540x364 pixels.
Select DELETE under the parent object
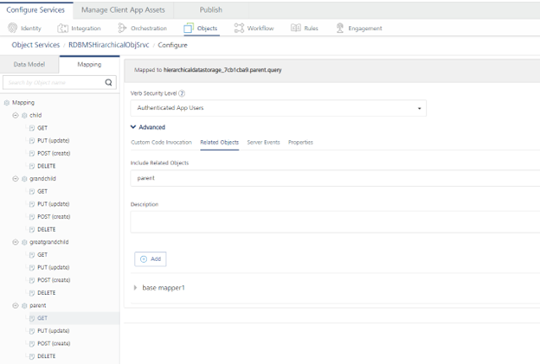click(48, 356)
